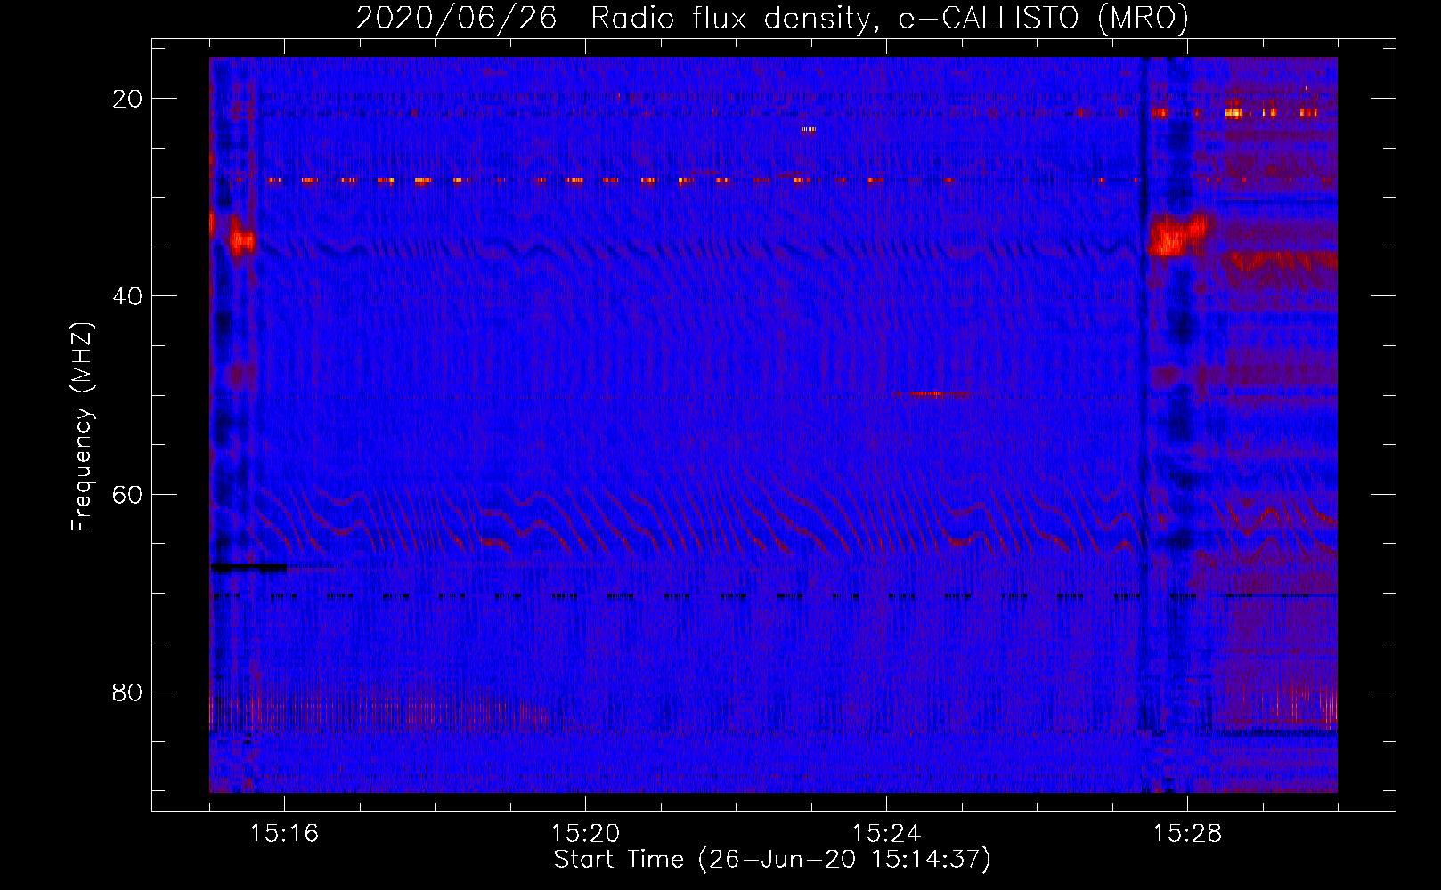
Task: Click the 15:28 time tick label
Action: click(x=1187, y=834)
